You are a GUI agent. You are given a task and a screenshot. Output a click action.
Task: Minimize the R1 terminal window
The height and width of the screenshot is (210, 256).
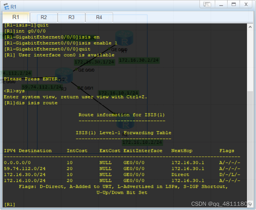[x=221, y=4]
